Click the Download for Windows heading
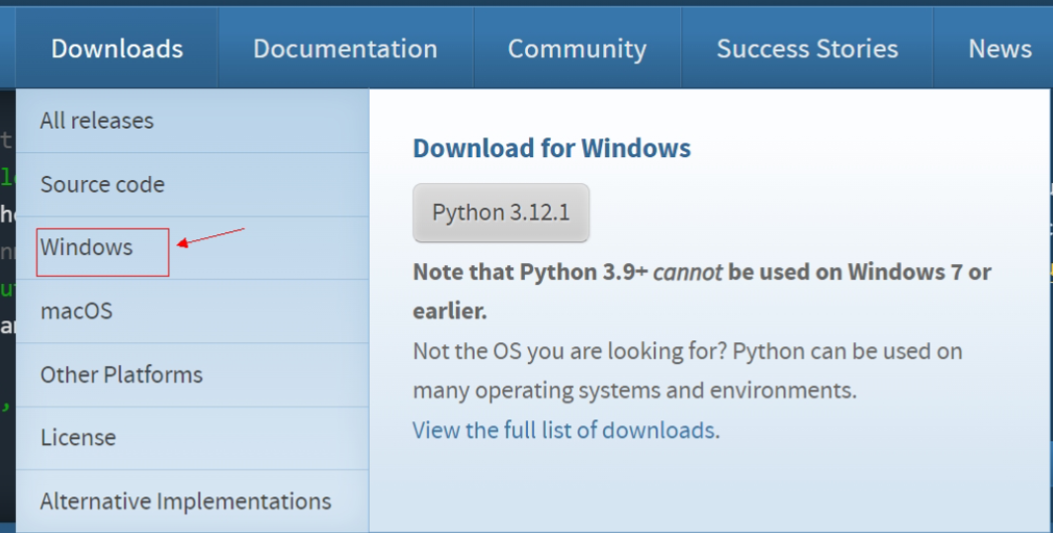The width and height of the screenshot is (1053, 533). 552,147
